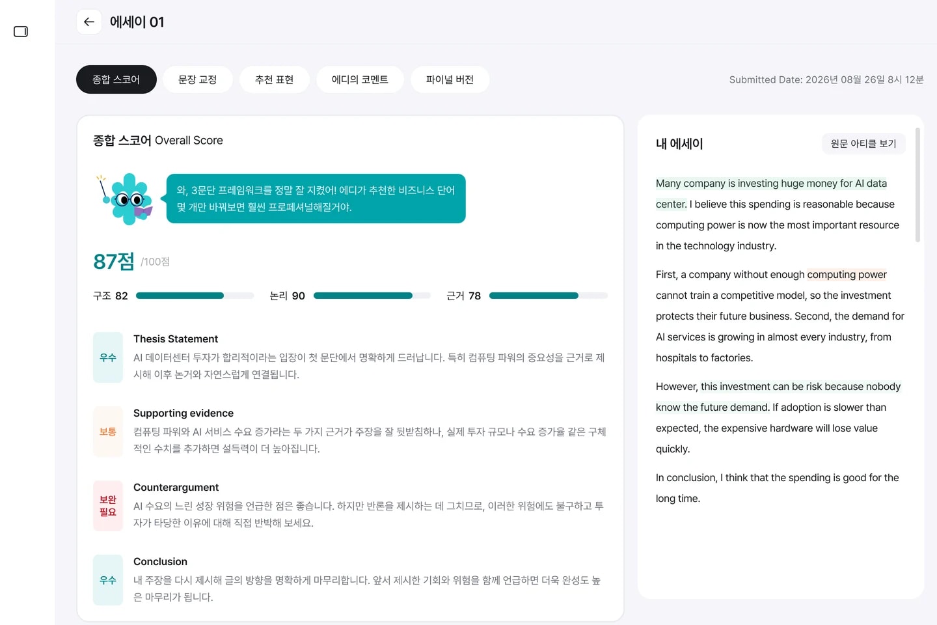Open the 추천 표현 tab
The width and height of the screenshot is (937, 625).
click(x=275, y=79)
